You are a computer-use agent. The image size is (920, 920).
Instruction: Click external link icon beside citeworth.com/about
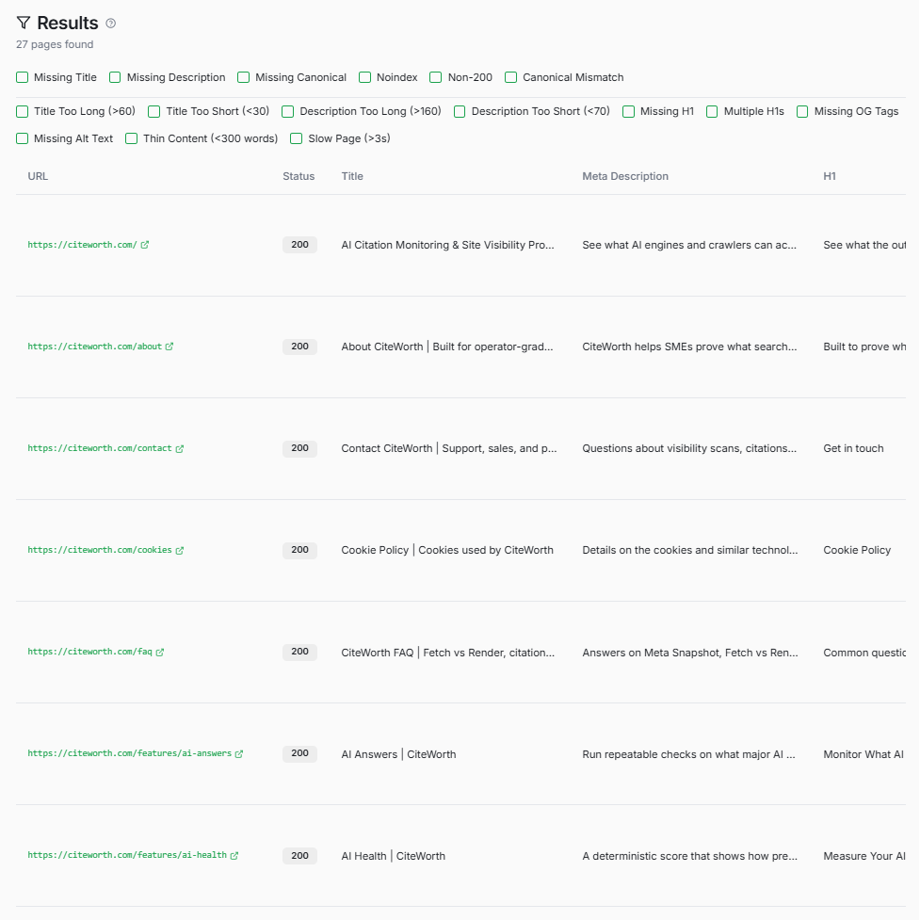(x=169, y=347)
